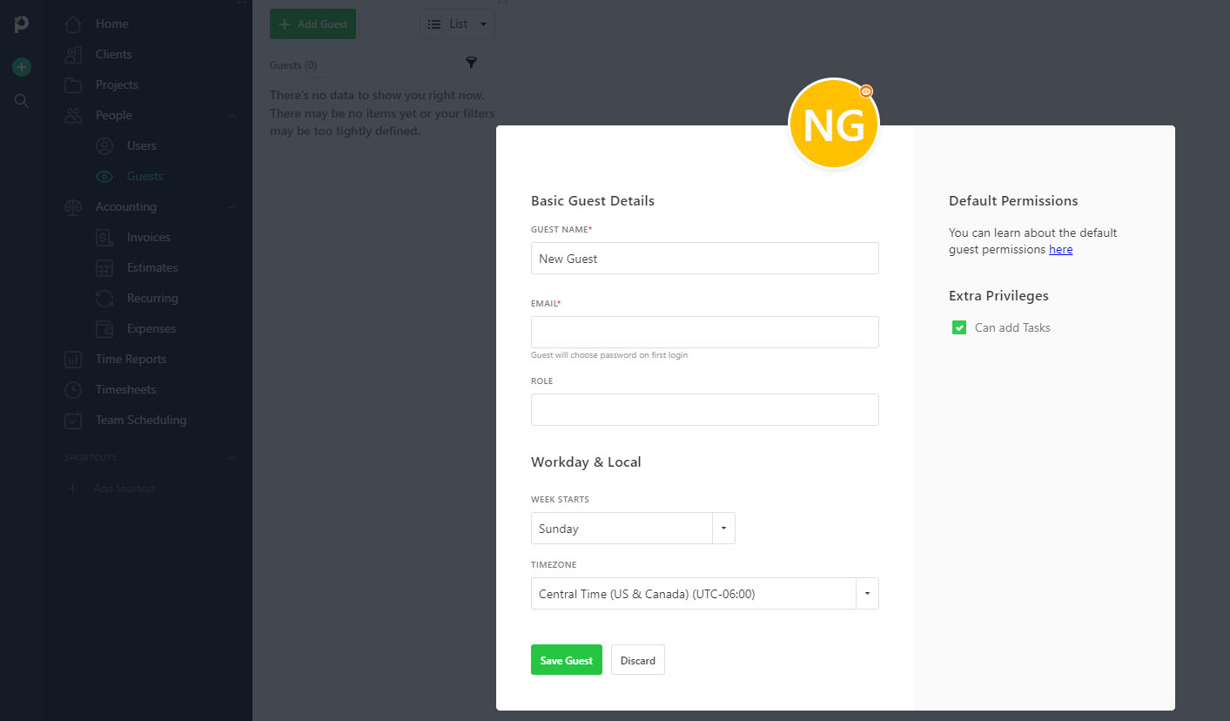The image size is (1230, 721).
Task: Click the Add Guest button
Action: point(313,24)
